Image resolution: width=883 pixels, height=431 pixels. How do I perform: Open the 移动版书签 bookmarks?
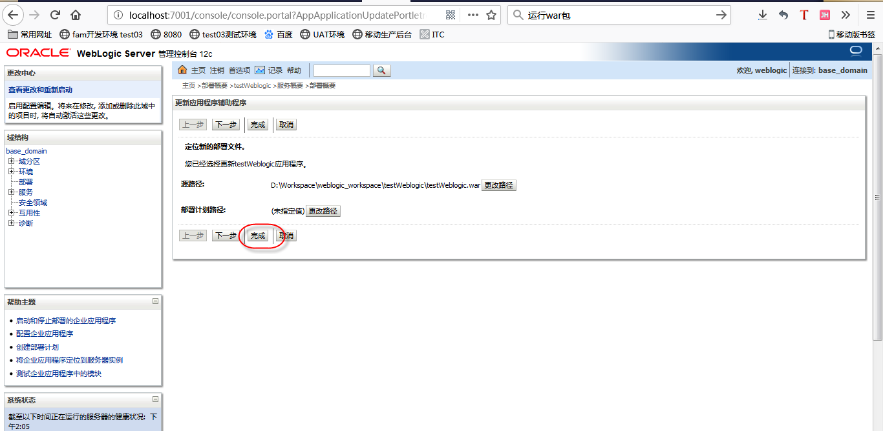click(x=852, y=35)
